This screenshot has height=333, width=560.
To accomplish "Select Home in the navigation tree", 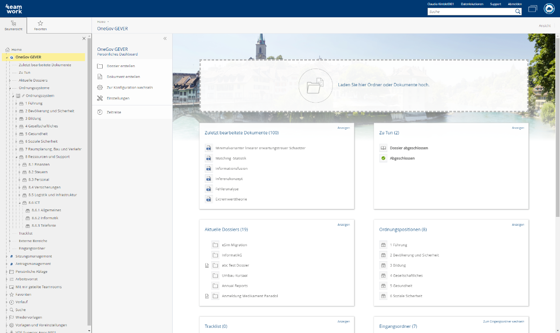I will pyautogui.click(x=16, y=49).
